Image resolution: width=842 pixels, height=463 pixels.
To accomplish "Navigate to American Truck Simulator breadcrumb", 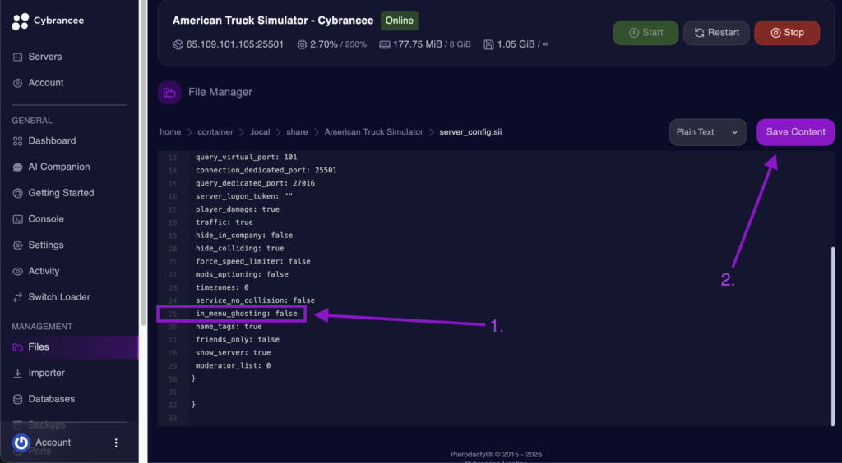I will click(x=374, y=132).
